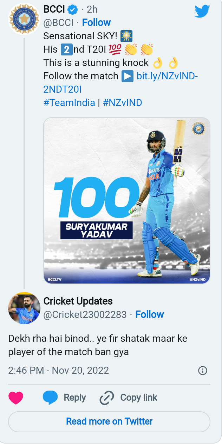Open Suryakumar Yadav 100 image
This screenshot has width=222, height=446.
[127, 200]
